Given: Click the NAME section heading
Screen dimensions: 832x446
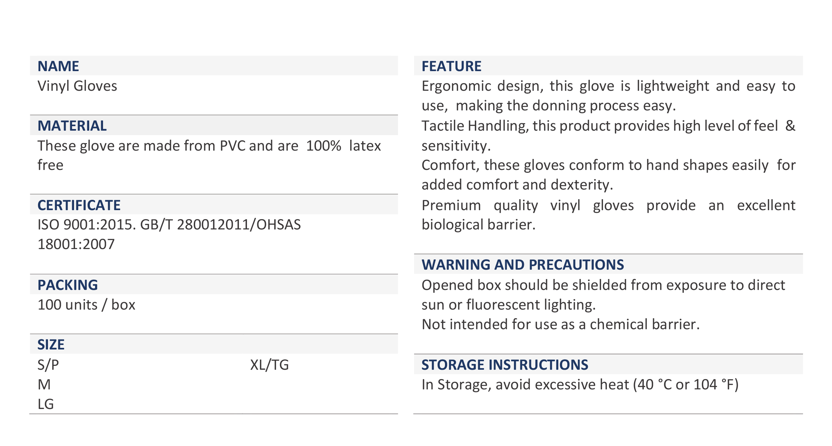Looking at the screenshot, I should [x=58, y=66].
